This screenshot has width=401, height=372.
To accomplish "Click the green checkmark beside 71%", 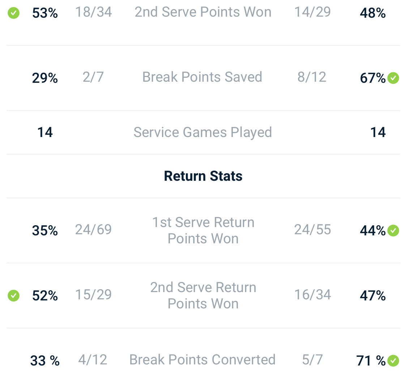I will (393, 360).
